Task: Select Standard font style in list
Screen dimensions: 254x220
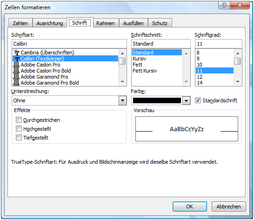Action: pyautogui.click(x=157, y=53)
